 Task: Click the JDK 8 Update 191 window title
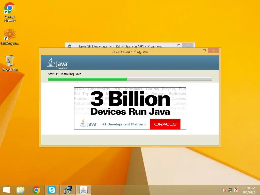120,46
